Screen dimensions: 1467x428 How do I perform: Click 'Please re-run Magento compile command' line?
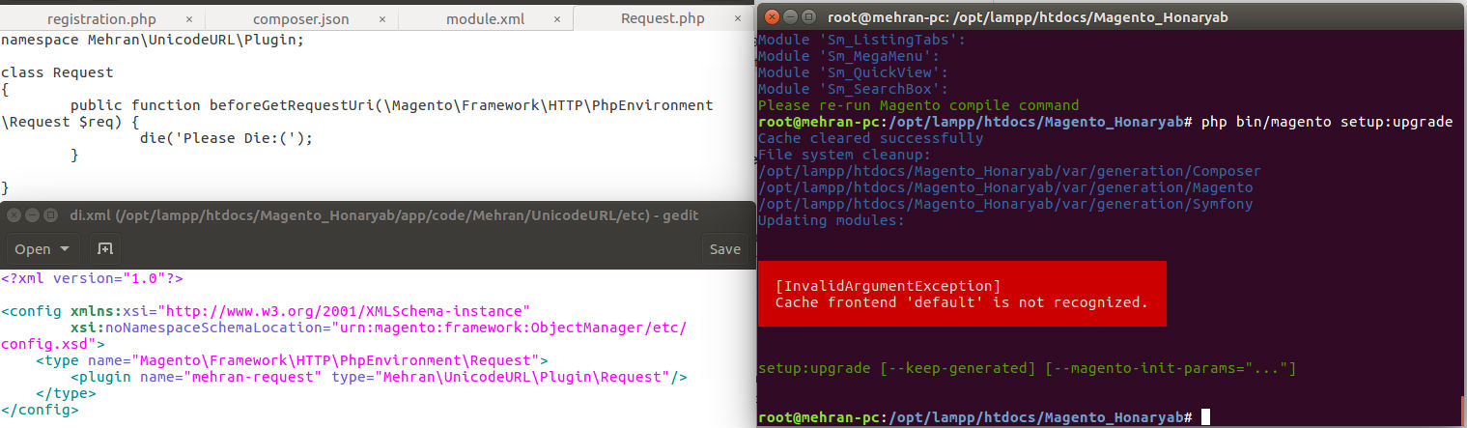pos(918,105)
